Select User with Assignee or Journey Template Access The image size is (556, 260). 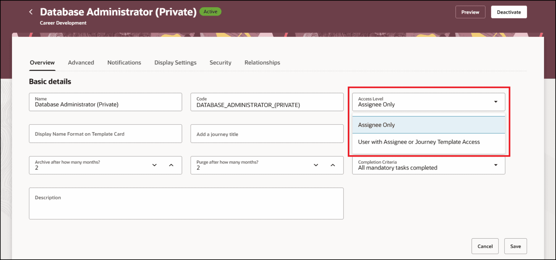tap(418, 142)
